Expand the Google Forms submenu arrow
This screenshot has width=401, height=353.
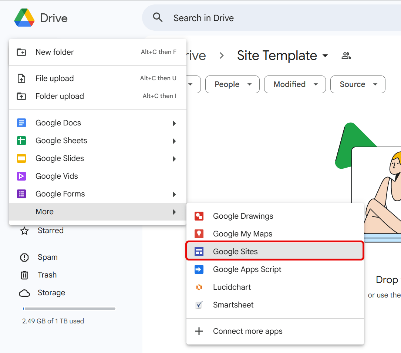tap(174, 194)
